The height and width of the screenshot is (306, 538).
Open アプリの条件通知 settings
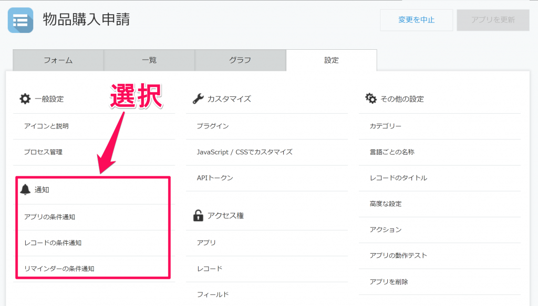tap(49, 217)
